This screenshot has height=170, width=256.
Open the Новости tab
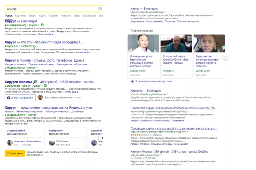66,16
